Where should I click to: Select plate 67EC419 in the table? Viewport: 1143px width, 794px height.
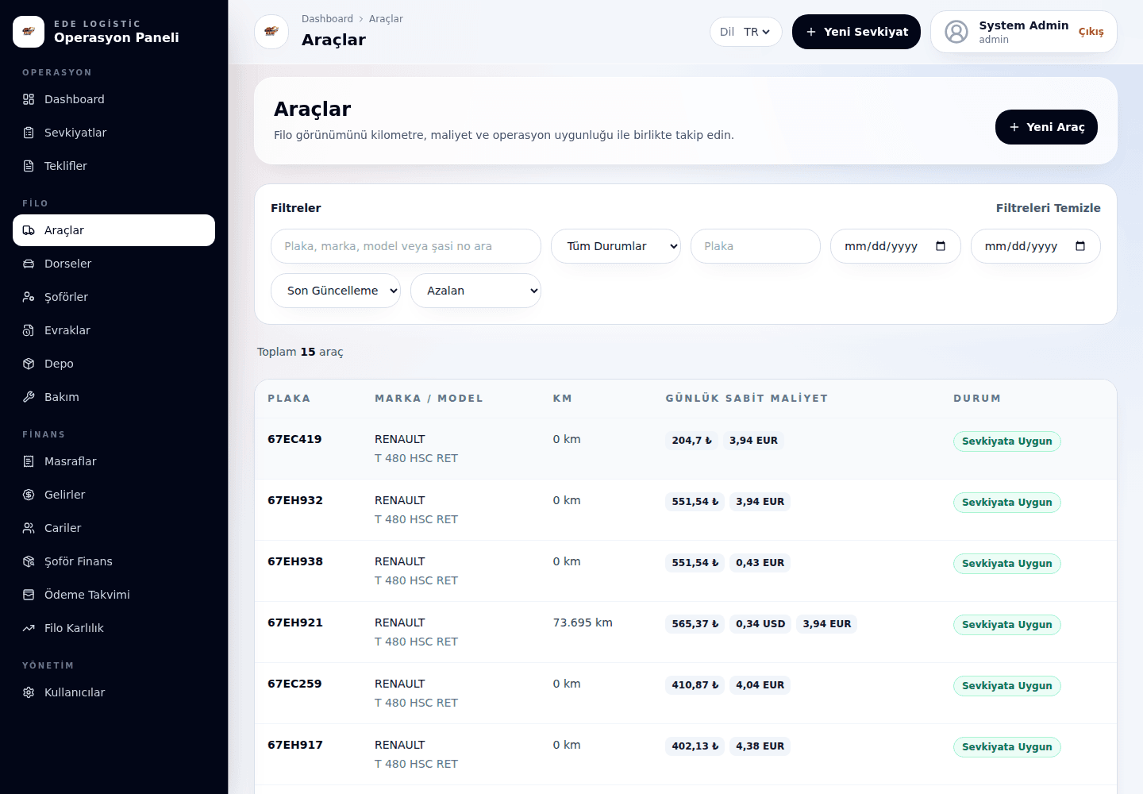click(294, 439)
